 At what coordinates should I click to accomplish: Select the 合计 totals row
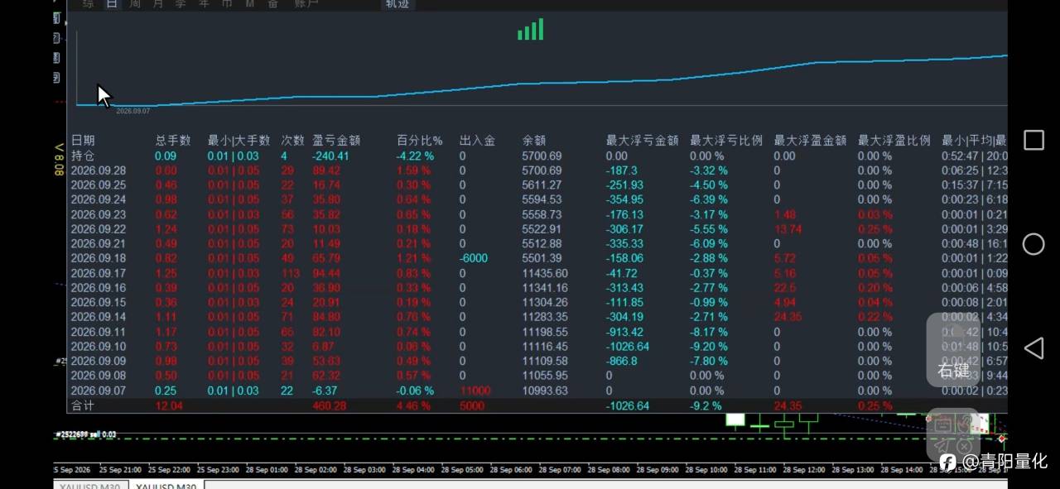click(x=537, y=406)
